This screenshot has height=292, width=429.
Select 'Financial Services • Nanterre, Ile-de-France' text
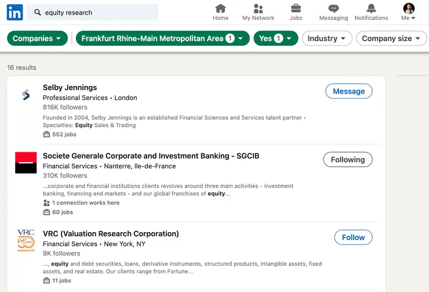[x=110, y=166]
